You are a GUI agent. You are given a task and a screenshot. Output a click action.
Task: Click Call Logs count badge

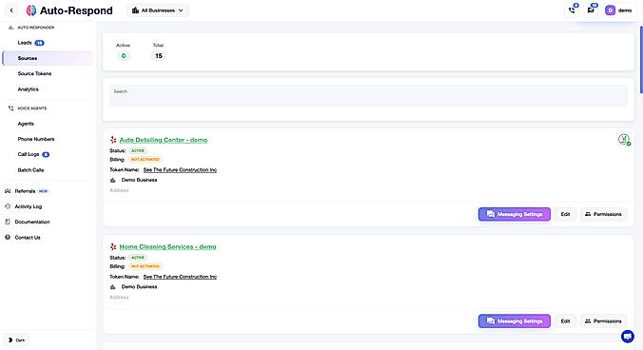[x=46, y=155]
